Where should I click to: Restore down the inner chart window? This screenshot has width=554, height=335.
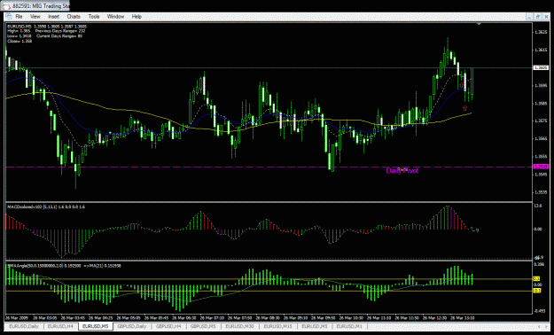pyautogui.click(x=538, y=17)
